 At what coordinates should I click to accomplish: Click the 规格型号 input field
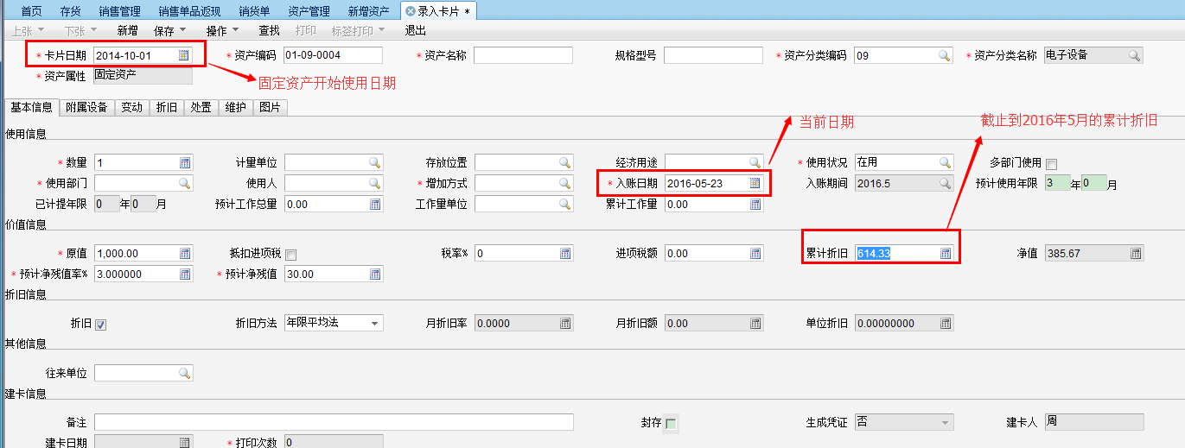(713, 55)
